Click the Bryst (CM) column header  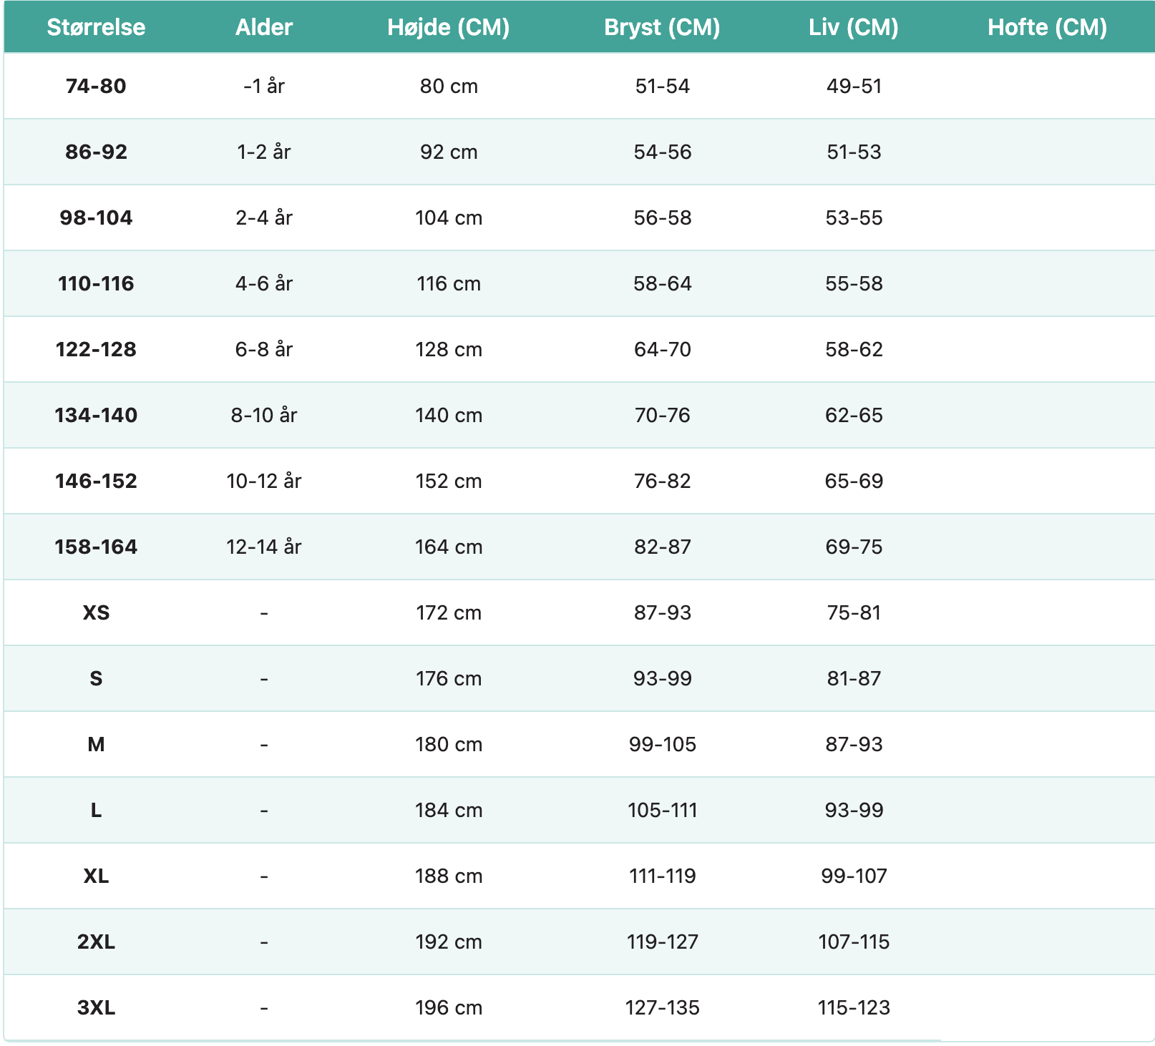663,27
